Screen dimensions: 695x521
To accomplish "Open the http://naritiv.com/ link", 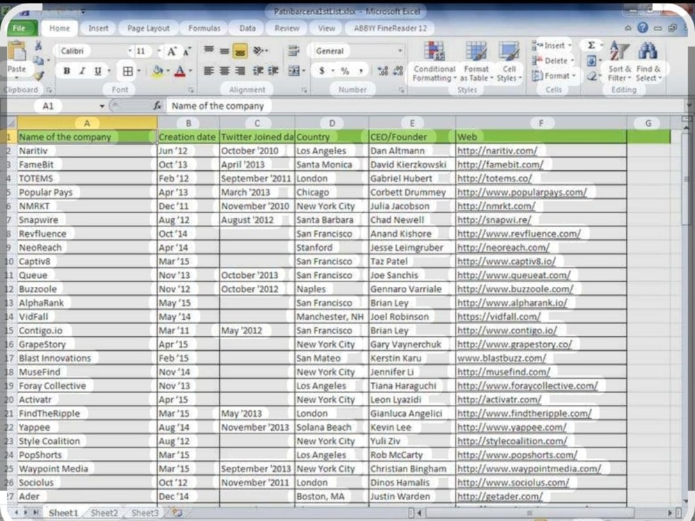I will tap(497, 151).
